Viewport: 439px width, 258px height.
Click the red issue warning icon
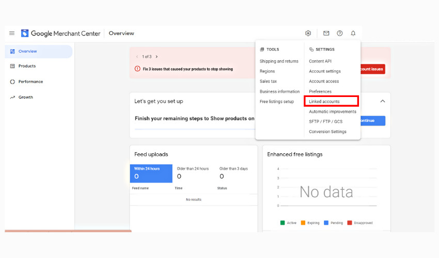click(x=137, y=69)
